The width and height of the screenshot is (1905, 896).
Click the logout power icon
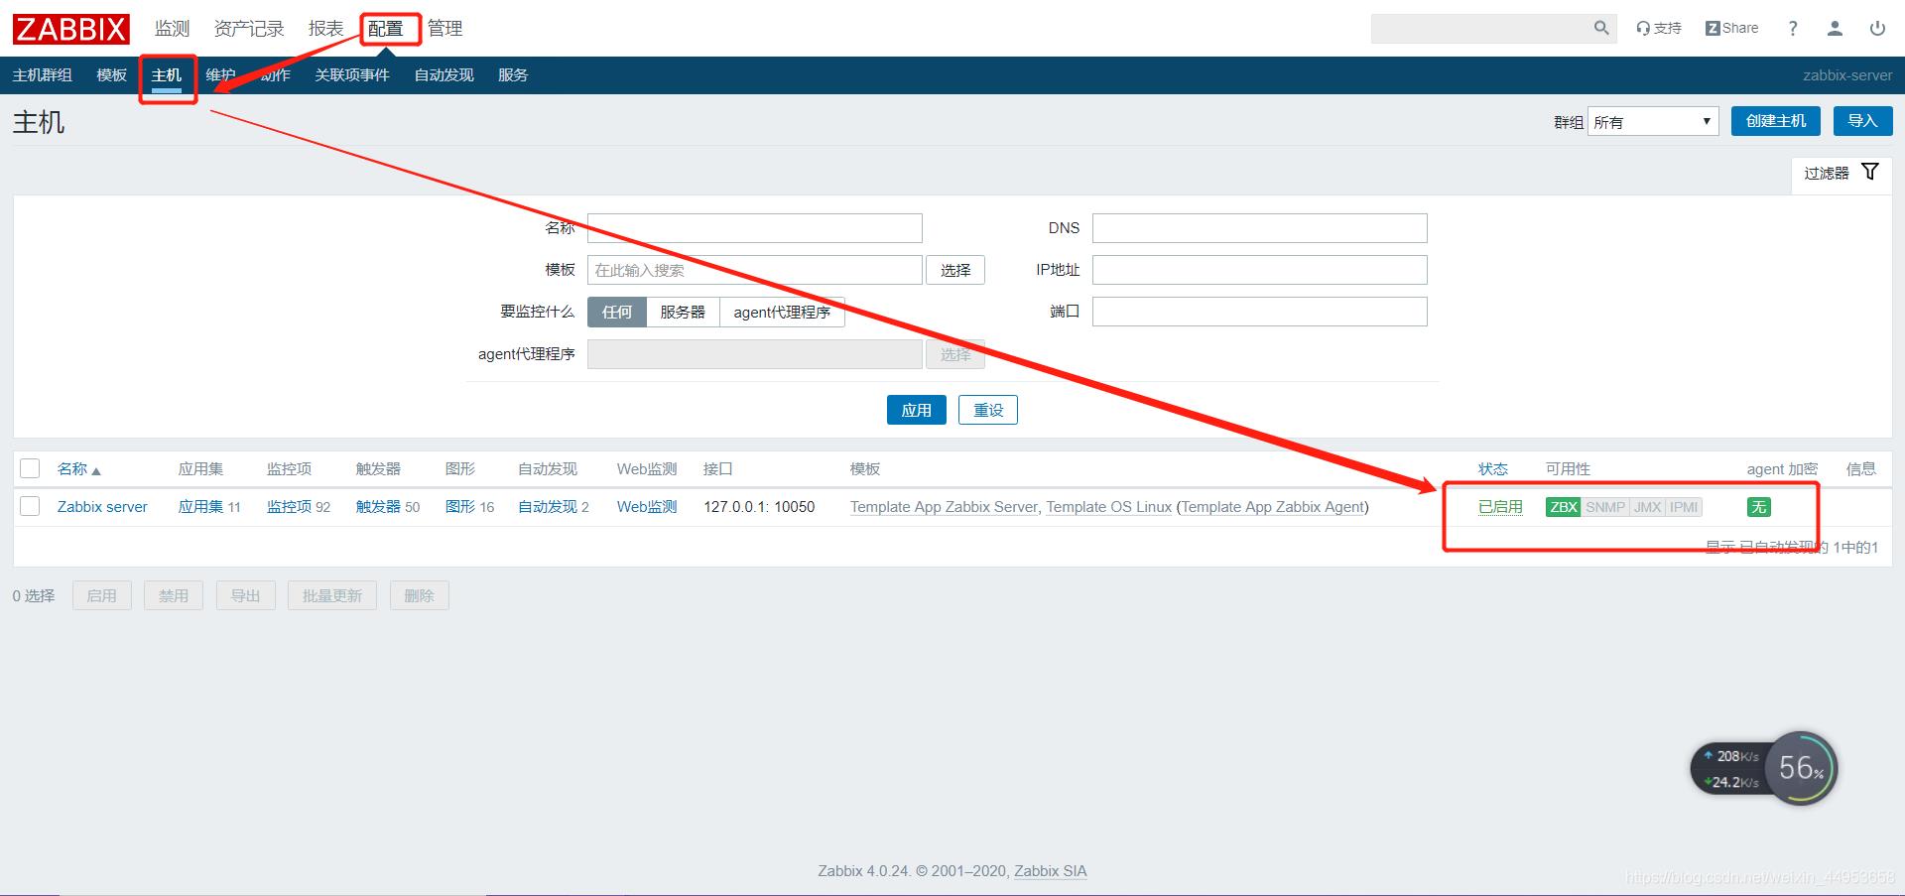[x=1877, y=29]
